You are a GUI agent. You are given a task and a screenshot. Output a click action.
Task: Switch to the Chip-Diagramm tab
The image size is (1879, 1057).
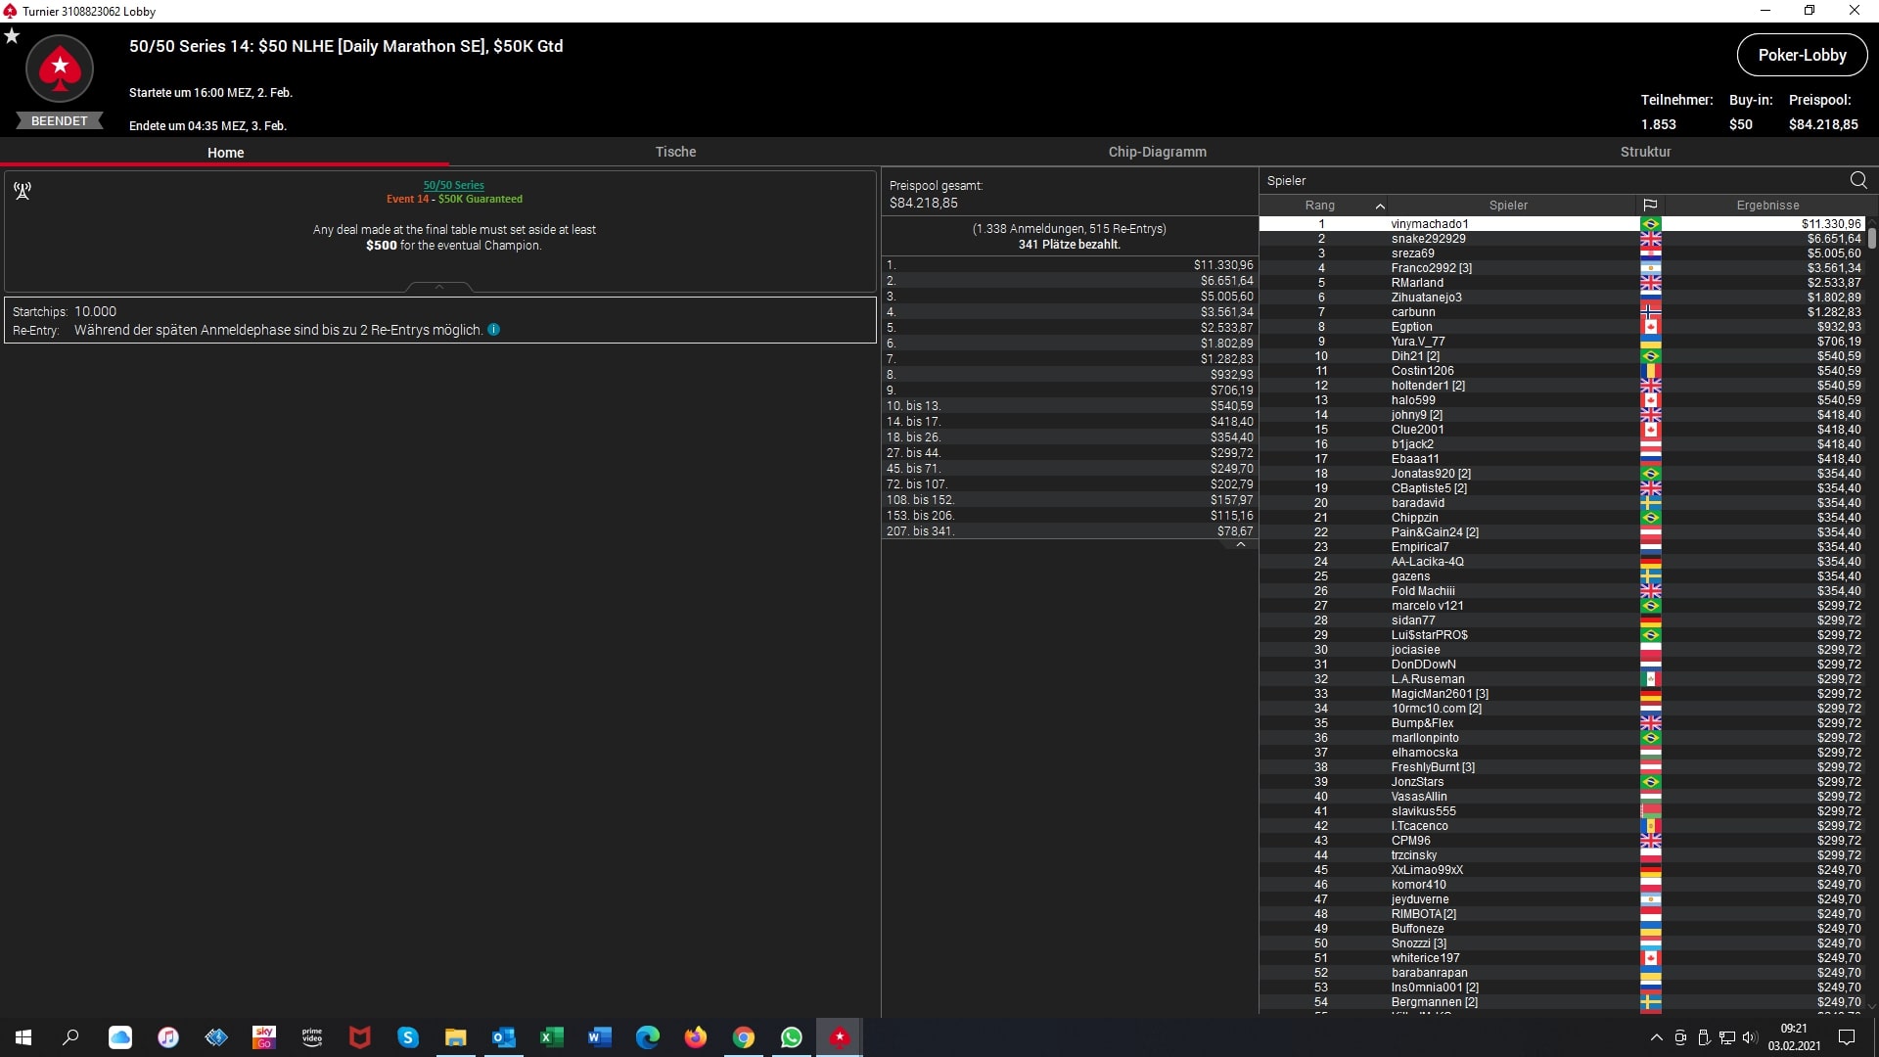[1157, 152]
